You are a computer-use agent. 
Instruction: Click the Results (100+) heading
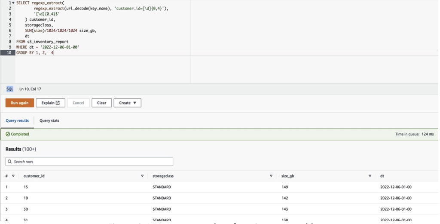21,149
